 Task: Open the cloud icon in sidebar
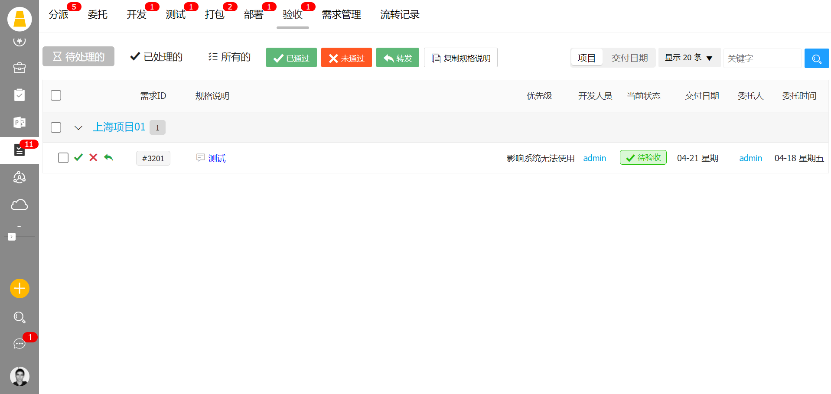pos(19,205)
